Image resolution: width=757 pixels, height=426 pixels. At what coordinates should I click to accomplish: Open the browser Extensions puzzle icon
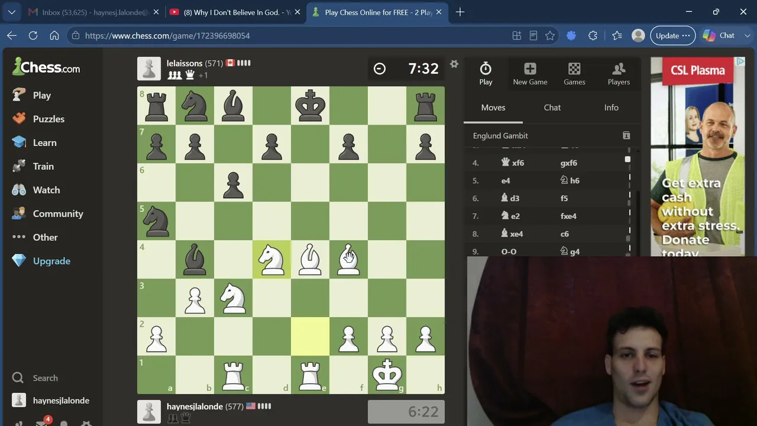coord(593,35)
